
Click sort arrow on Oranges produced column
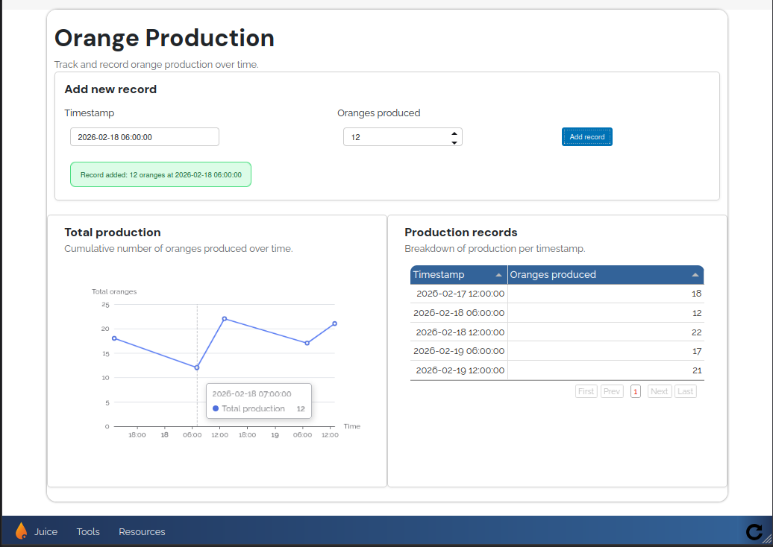(x=694, y=274)
